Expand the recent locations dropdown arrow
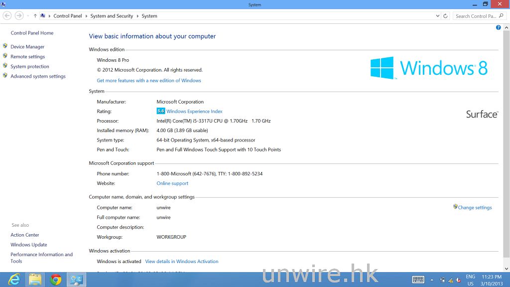 coord(27,16)
